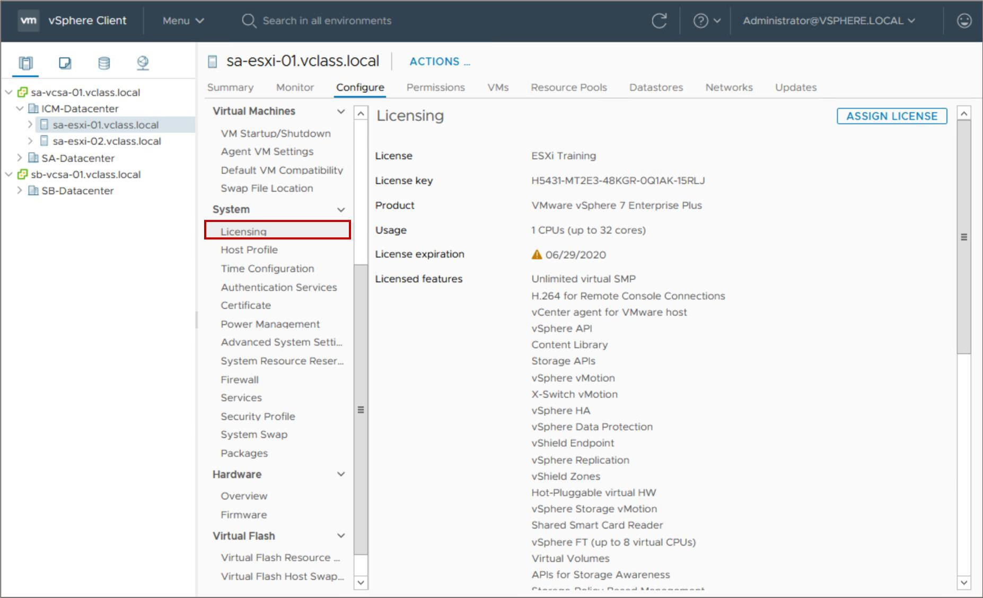
Task: Expand SB-Datacenter tree node
Action: point(20,191)
